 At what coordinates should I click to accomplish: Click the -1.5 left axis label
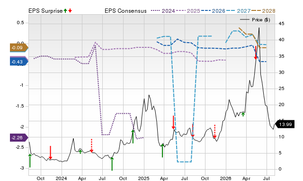(20, 106)
